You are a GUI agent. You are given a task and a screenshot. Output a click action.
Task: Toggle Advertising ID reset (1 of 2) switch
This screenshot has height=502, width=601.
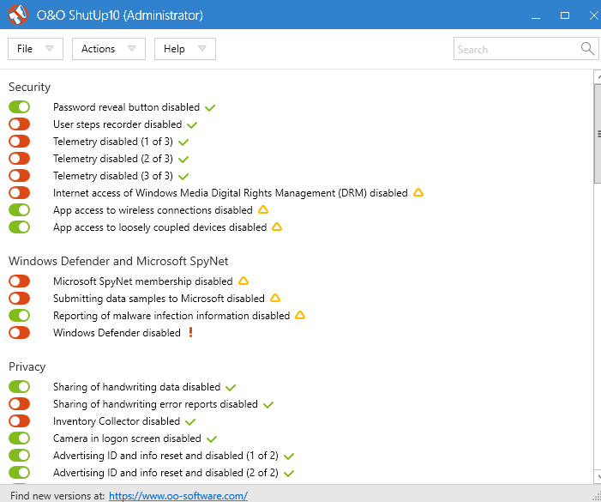[x=19, y=455]
